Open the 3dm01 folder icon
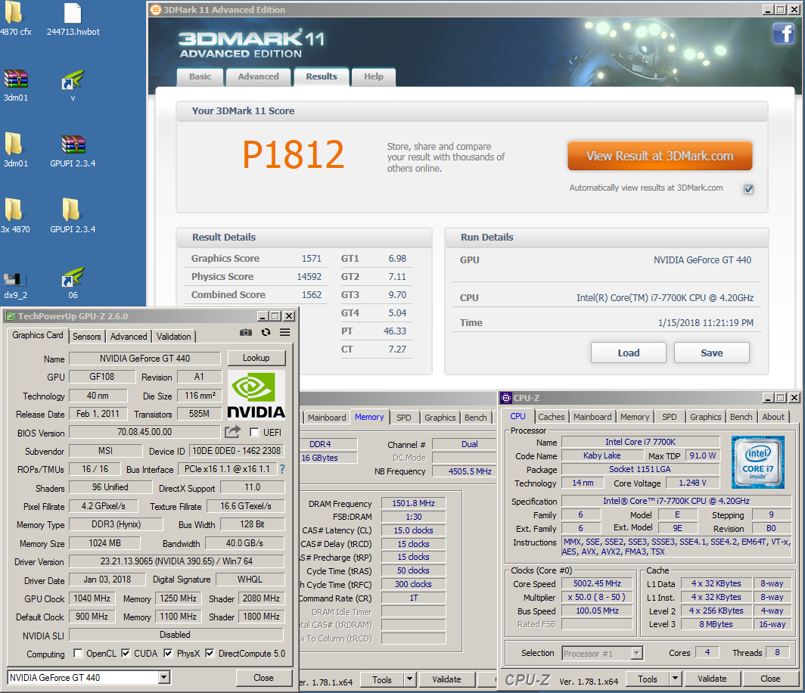Image resolution: width=805 pixels, height=693 pixels. click(14, 151)
